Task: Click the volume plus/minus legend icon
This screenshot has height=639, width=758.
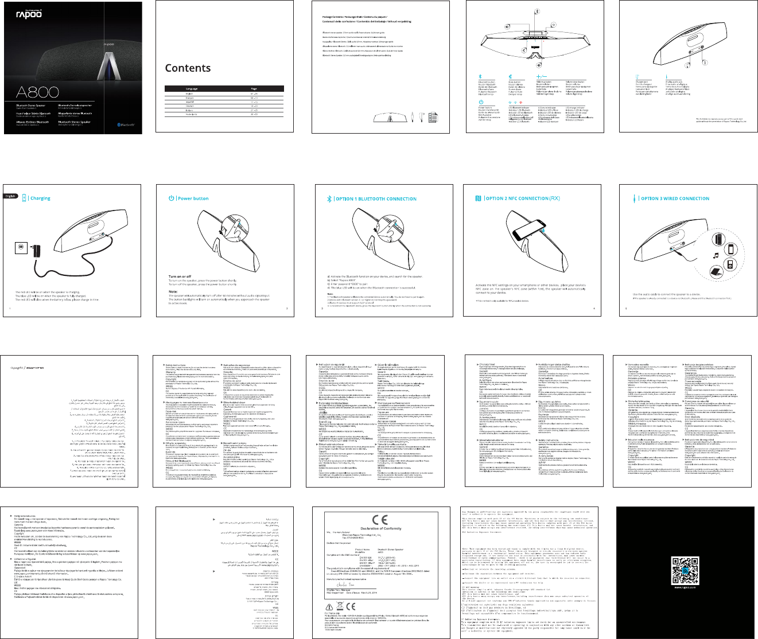Action: click(x=541, y=76)
